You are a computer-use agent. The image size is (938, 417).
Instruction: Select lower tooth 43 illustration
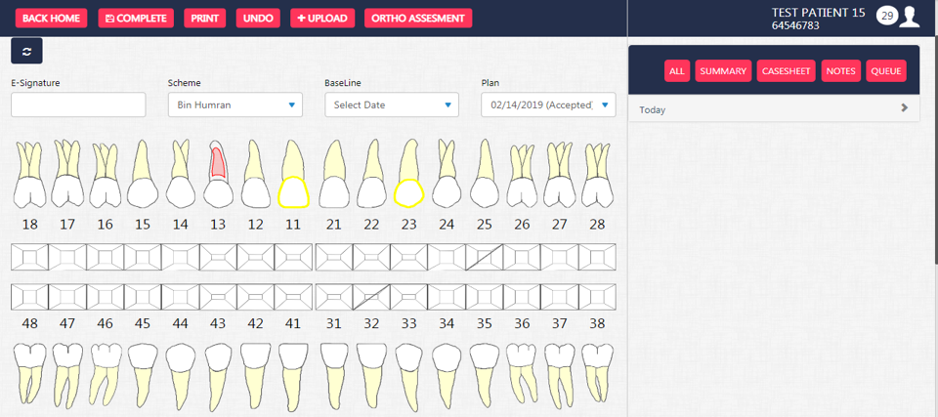point(218,375)
